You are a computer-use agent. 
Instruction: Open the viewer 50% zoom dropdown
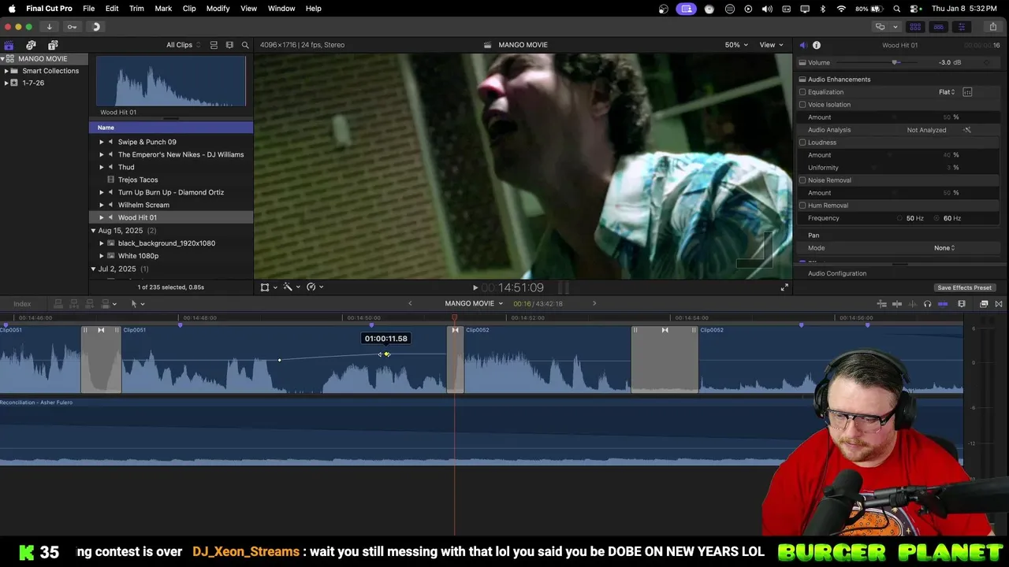(736, 45)
